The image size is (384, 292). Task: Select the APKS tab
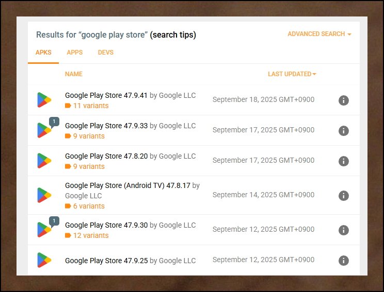43,53
